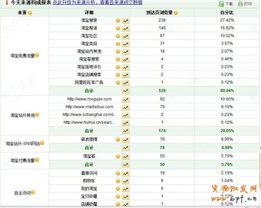
Task: Open trend chart icon for 淘宝帮派
Action: point(126,29)
